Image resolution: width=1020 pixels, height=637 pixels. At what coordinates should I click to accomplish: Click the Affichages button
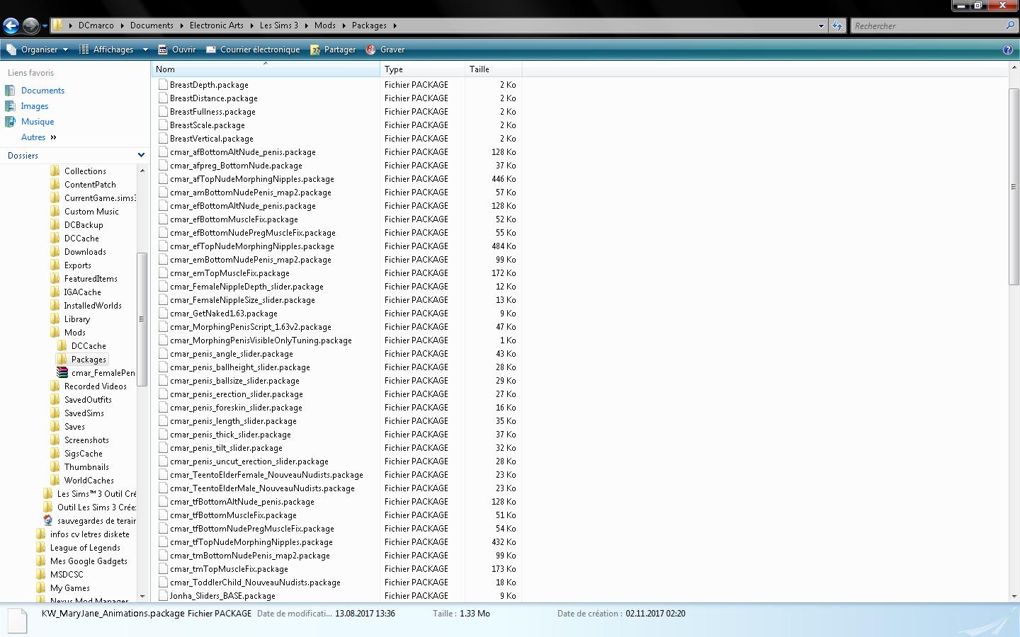tap(108, 50)
